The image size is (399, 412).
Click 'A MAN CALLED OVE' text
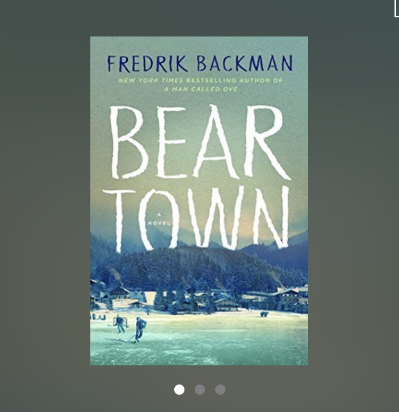pyautogui.click(x=200, y=89)
